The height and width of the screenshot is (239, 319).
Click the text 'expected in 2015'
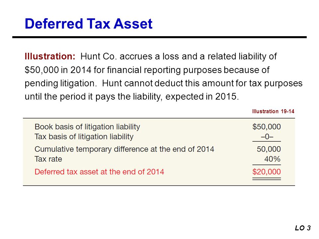point(202,97)
